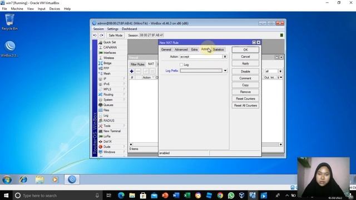
Task: Expand the IPv6 submenu
Action: click(124, 84)
